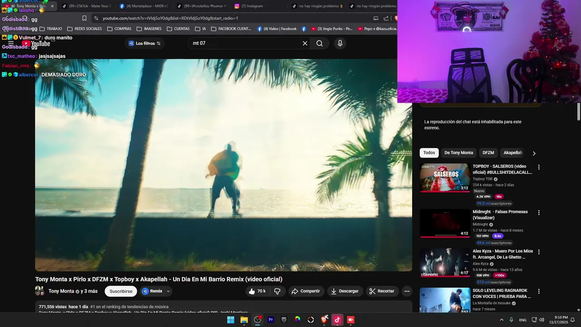Start YouTube voice search
This screenshot has width=581, height=327.
pyautogui.click(x=340, y=43)
